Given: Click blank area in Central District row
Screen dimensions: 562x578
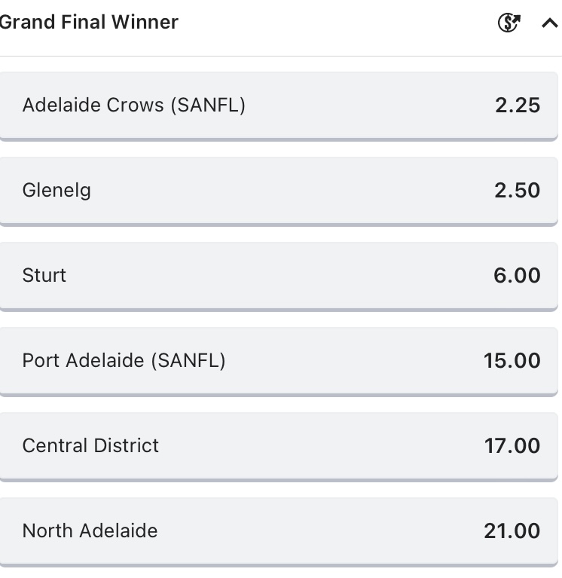Looking at the screenshot, I should click(x=316, y=446).
